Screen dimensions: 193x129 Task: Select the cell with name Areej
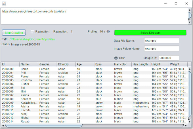coord(29,114)
